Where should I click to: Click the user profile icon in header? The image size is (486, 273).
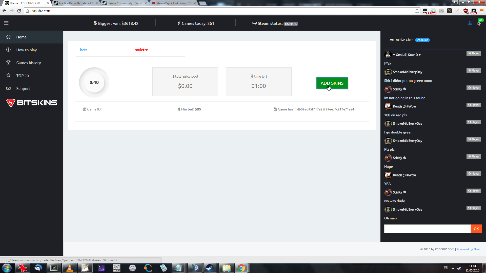tap(470, 23)
